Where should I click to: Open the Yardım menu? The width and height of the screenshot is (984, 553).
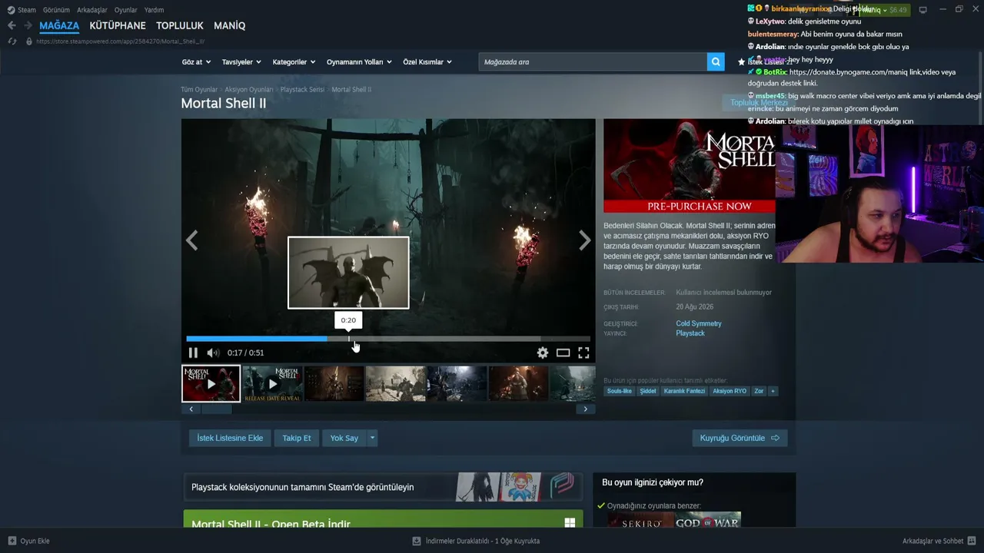(154, 10)
